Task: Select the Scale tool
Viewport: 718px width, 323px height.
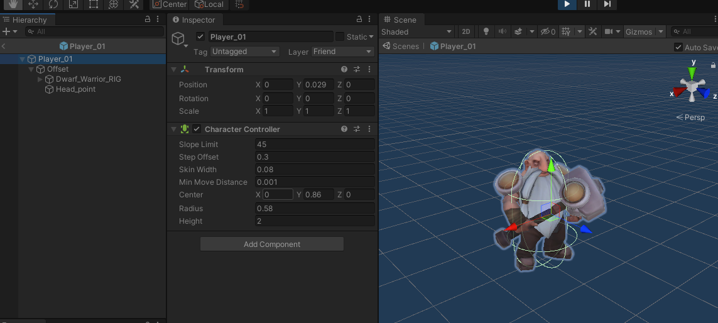Action: click(73, 4)
